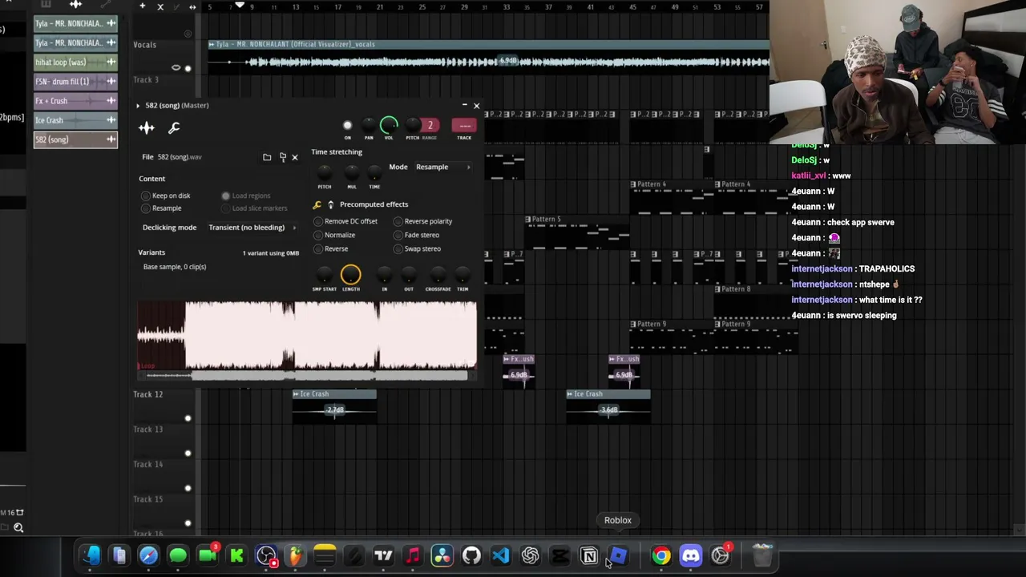
Task: Open FL Studio icon in the dock
Action: [296, 555]
